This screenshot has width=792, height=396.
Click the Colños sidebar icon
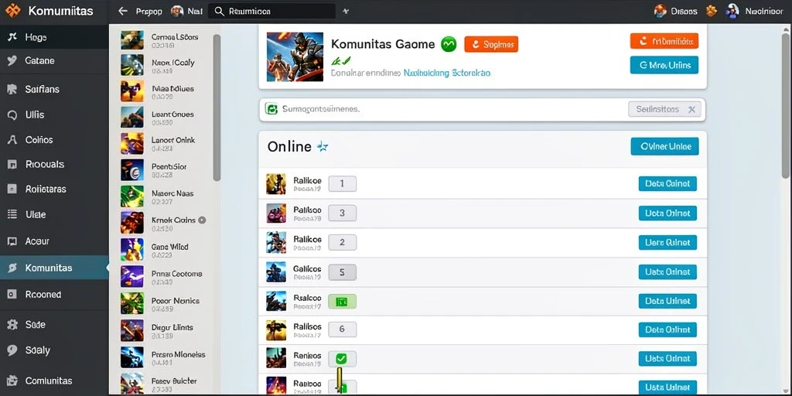click(12, 140)
